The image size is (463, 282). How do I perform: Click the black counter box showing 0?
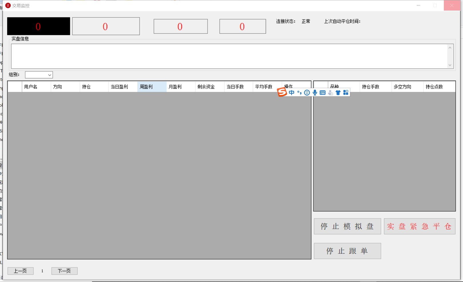point(39,26)
